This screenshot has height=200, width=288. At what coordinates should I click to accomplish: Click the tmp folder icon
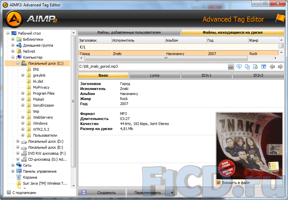29,111
